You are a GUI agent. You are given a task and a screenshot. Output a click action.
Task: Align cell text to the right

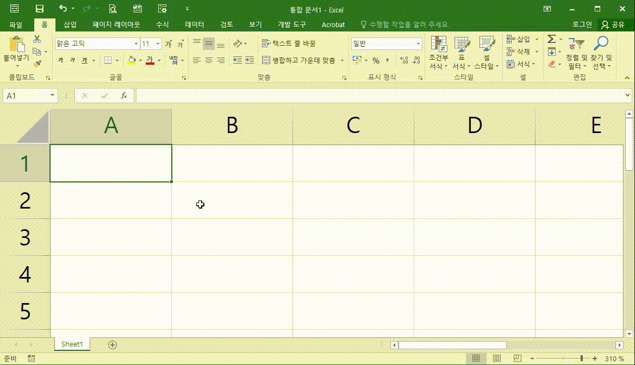tap(221, 60)
